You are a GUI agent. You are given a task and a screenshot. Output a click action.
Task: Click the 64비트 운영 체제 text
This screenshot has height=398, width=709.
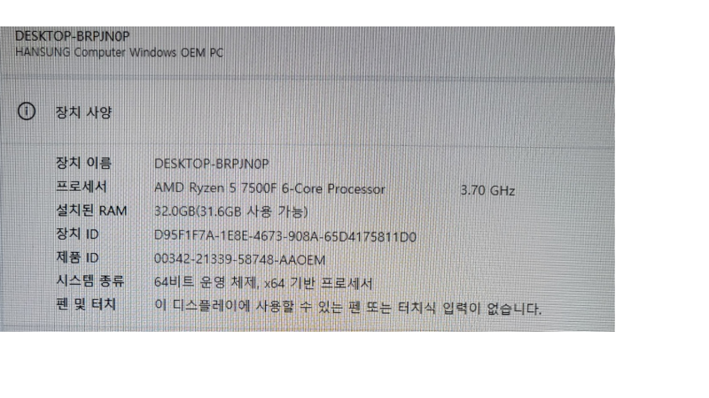coord(206,282)
